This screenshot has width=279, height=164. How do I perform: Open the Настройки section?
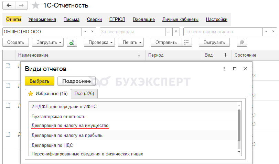[216, 19]
